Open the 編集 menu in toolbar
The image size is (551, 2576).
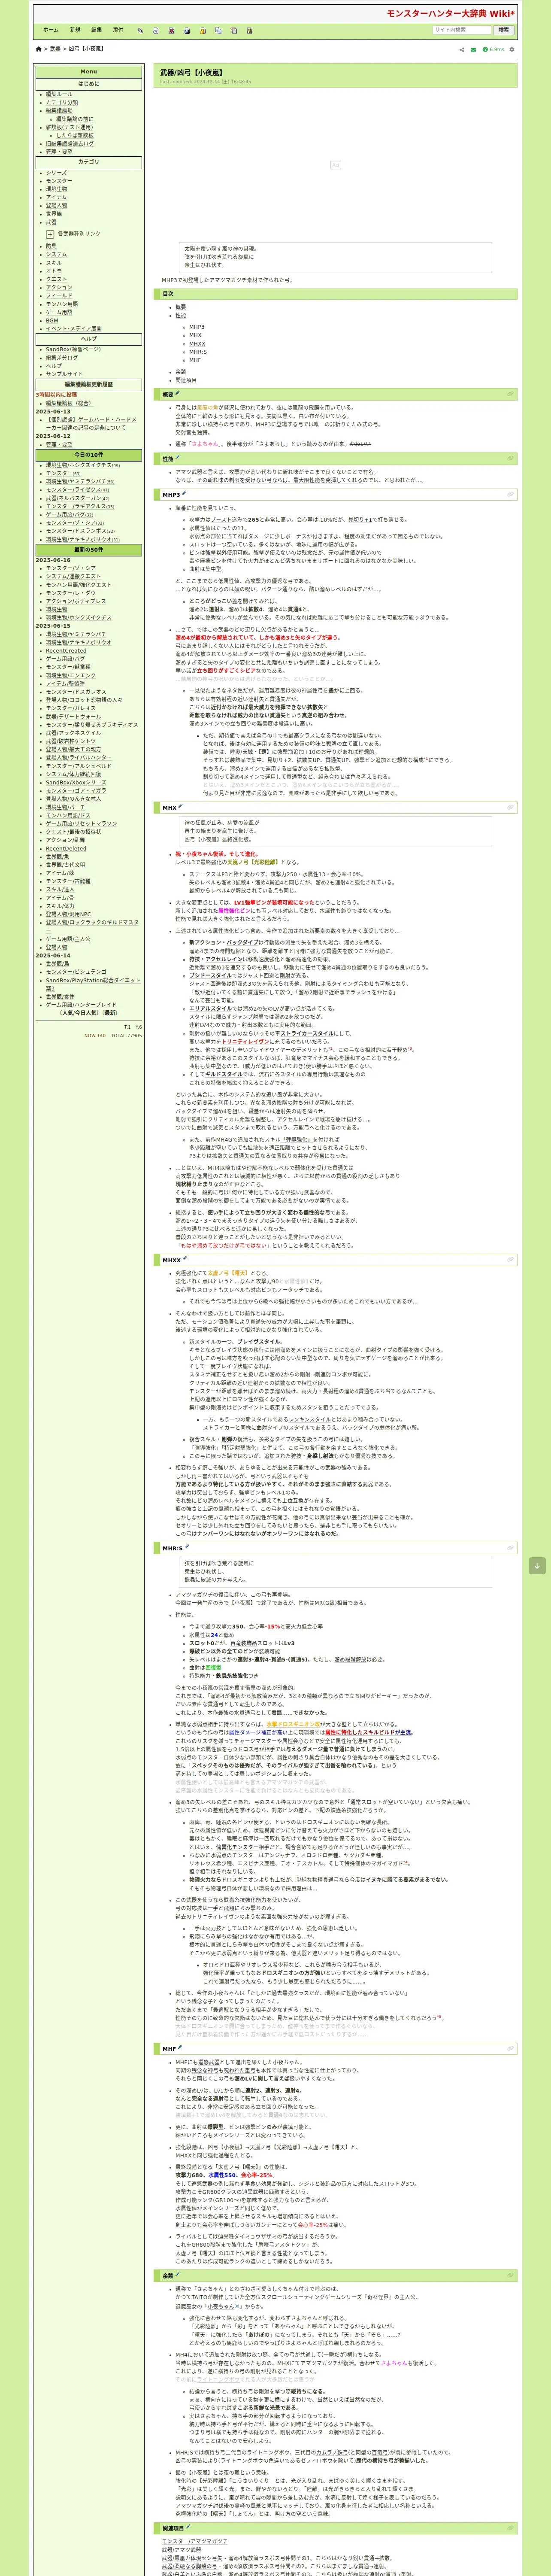point(97,30)
